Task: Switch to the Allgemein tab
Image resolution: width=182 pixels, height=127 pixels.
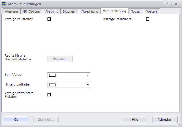Action: point(11,11)
